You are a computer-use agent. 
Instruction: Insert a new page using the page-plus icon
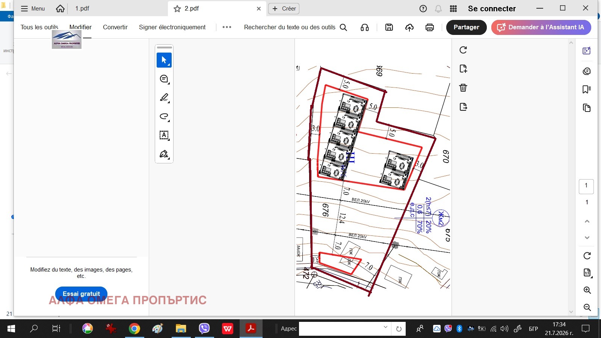pos(463,69)
